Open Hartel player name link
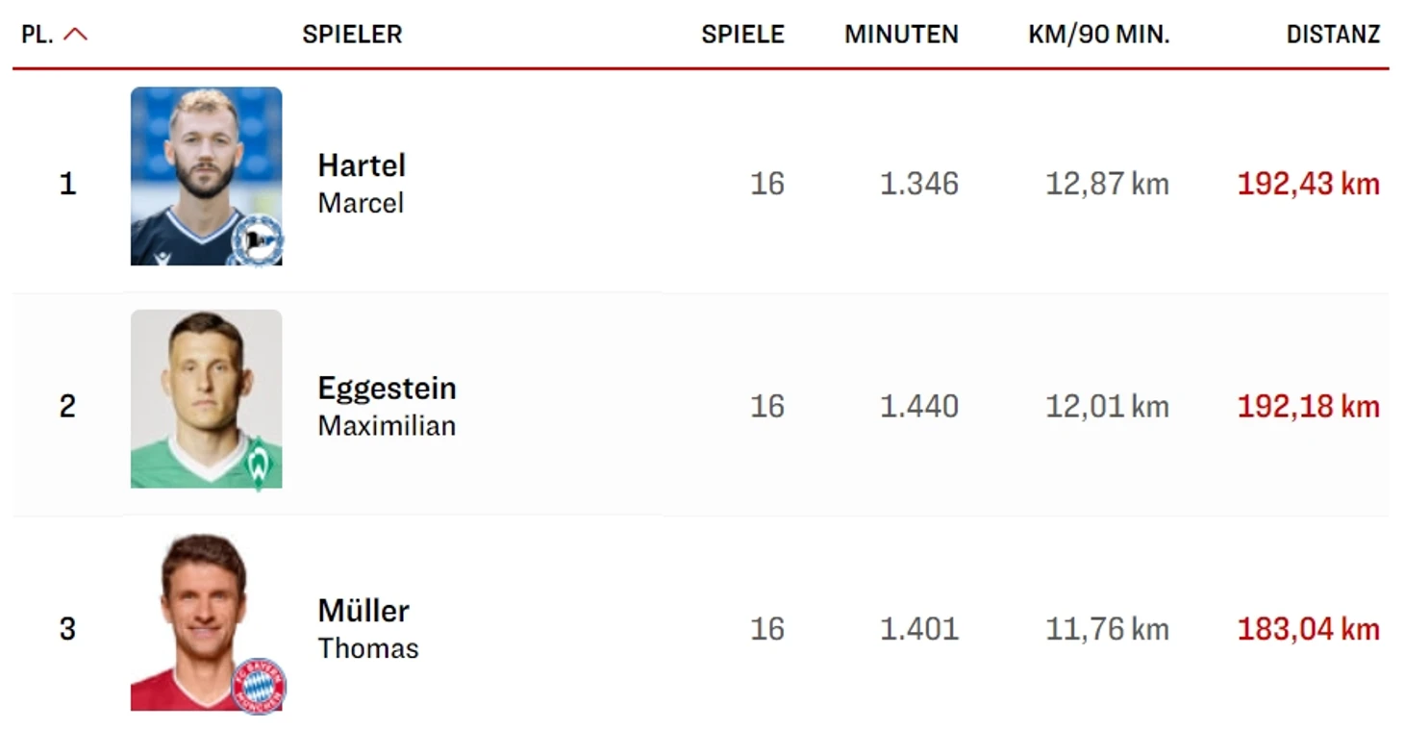The image size is (1404, 730). [x=362, y=165]
